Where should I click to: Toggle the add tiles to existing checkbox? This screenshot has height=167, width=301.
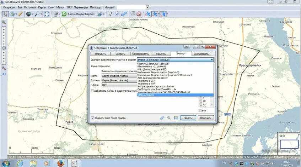click(92, 91)
